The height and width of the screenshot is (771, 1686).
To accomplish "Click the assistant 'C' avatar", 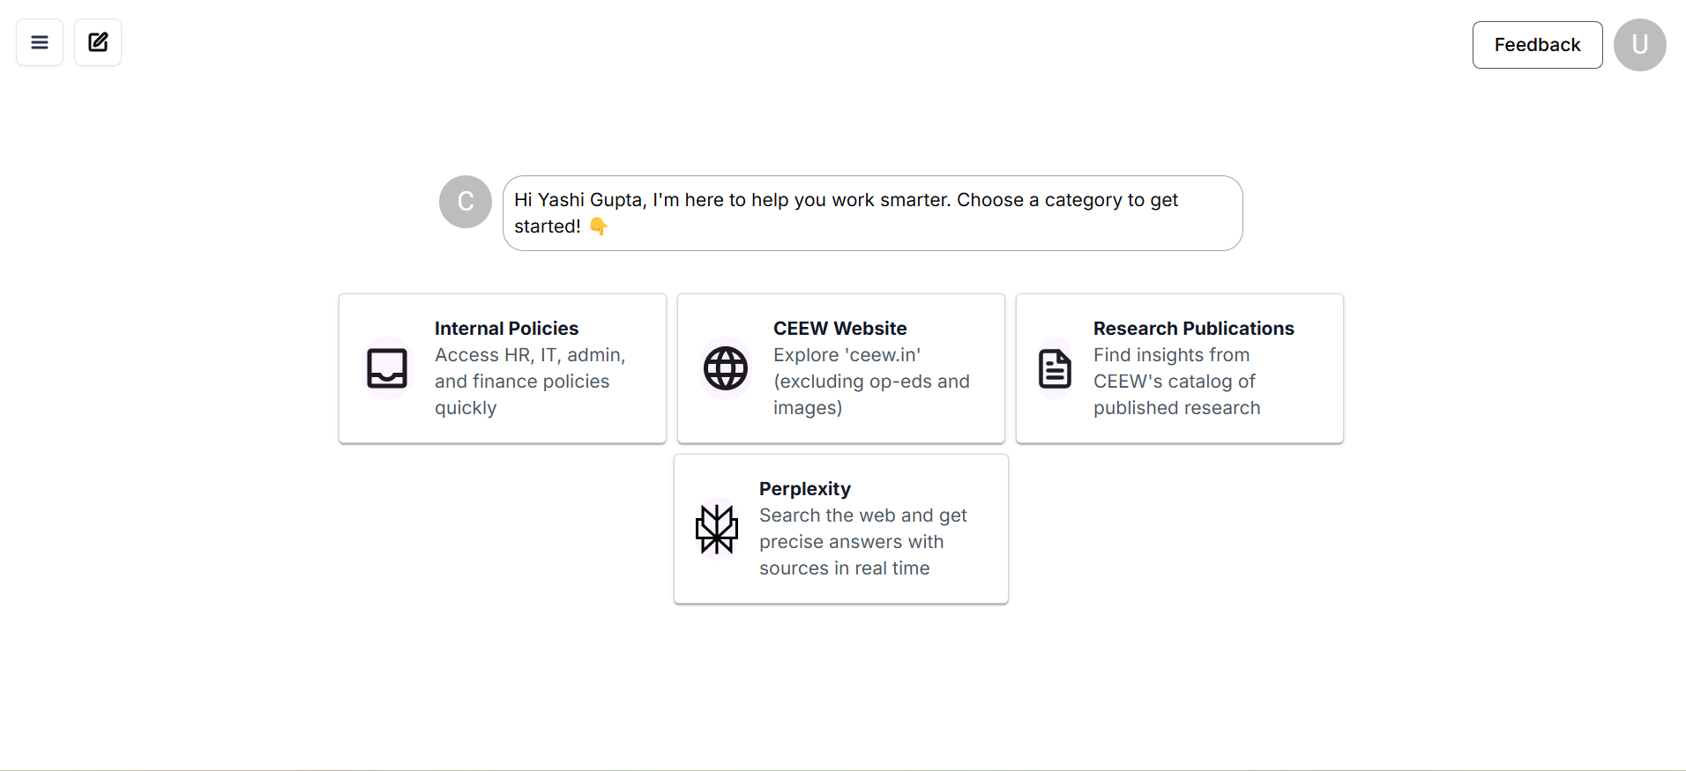I will [x=466, y=202].
